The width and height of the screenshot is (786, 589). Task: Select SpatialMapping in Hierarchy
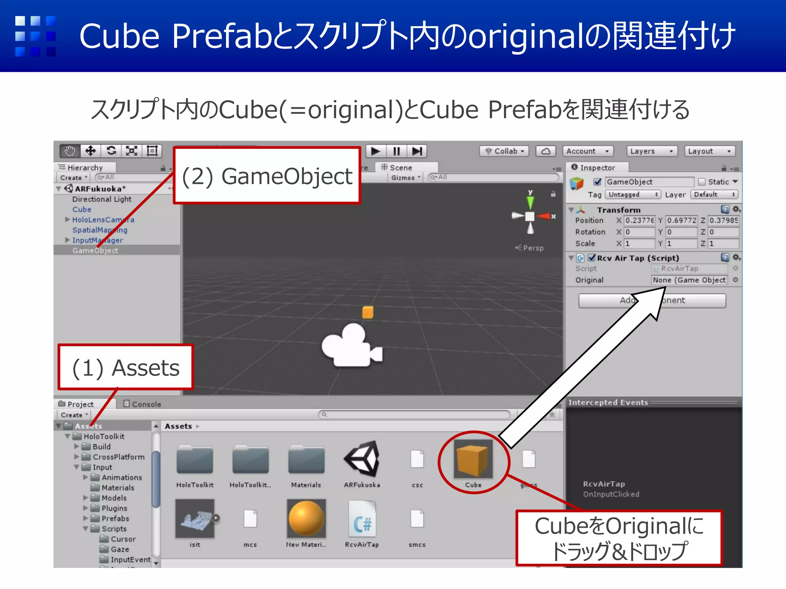click(x=100, y=230)
